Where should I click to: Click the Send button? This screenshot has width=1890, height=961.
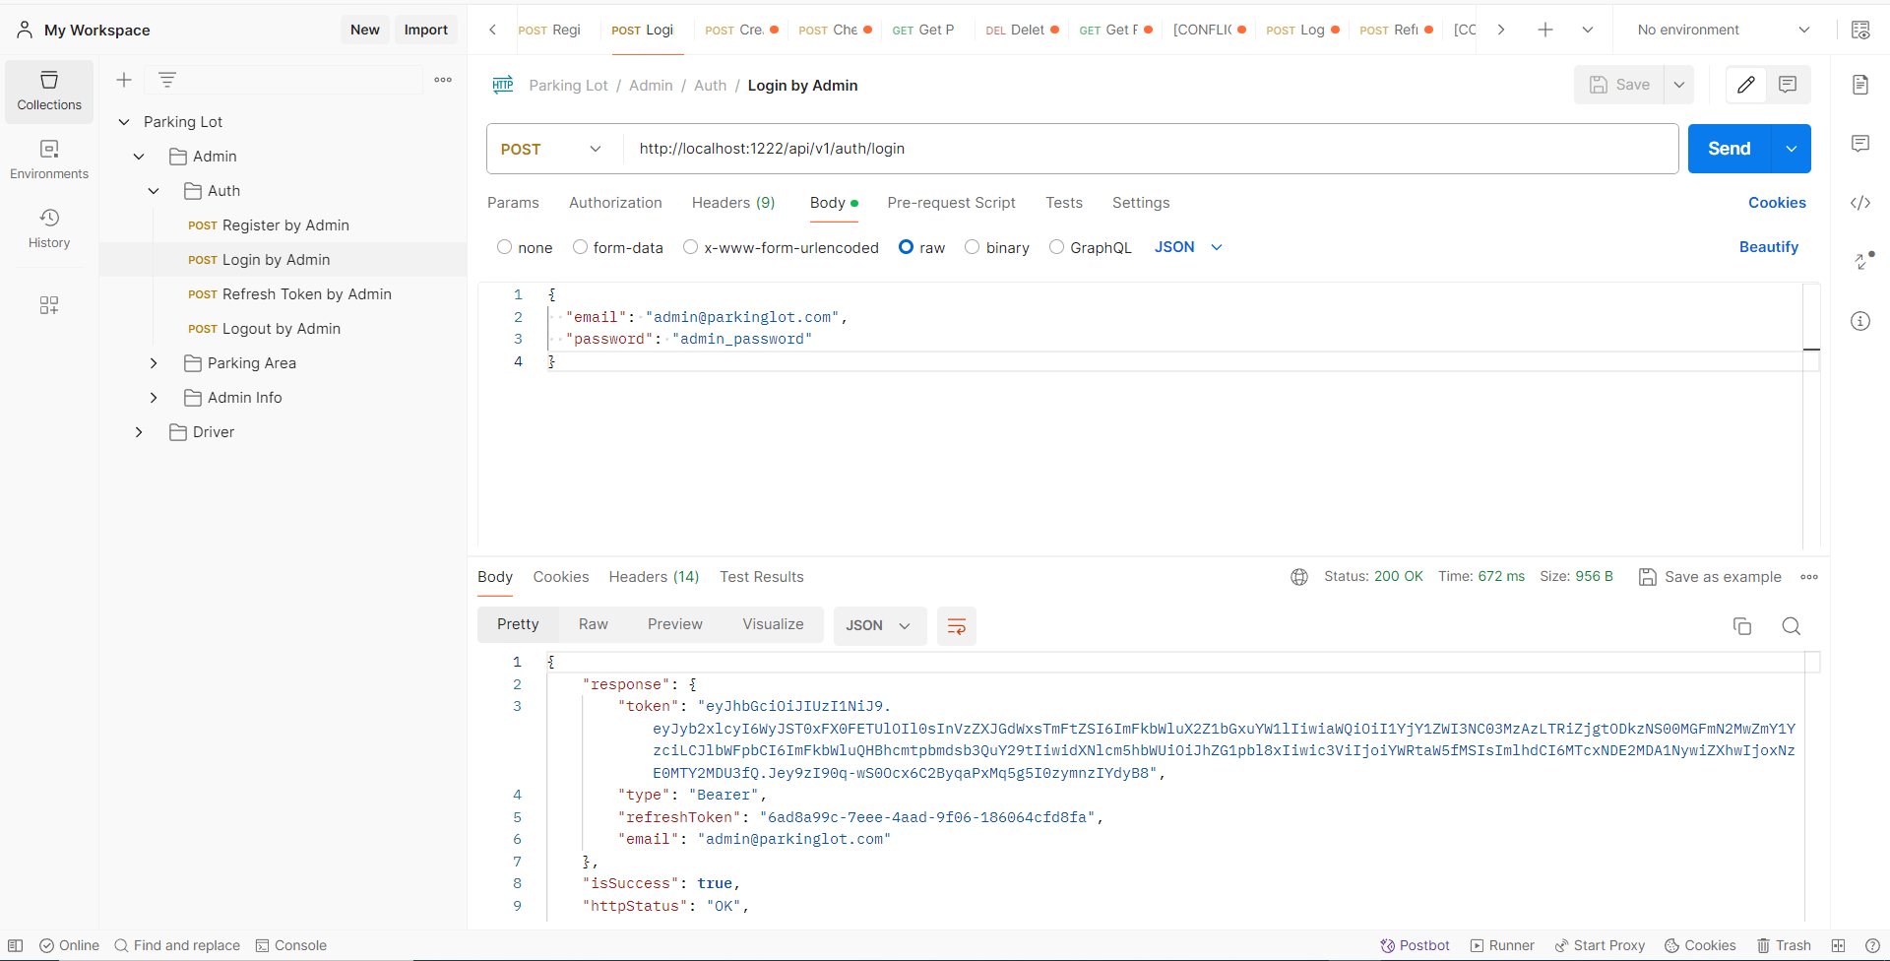[1730, 149]
